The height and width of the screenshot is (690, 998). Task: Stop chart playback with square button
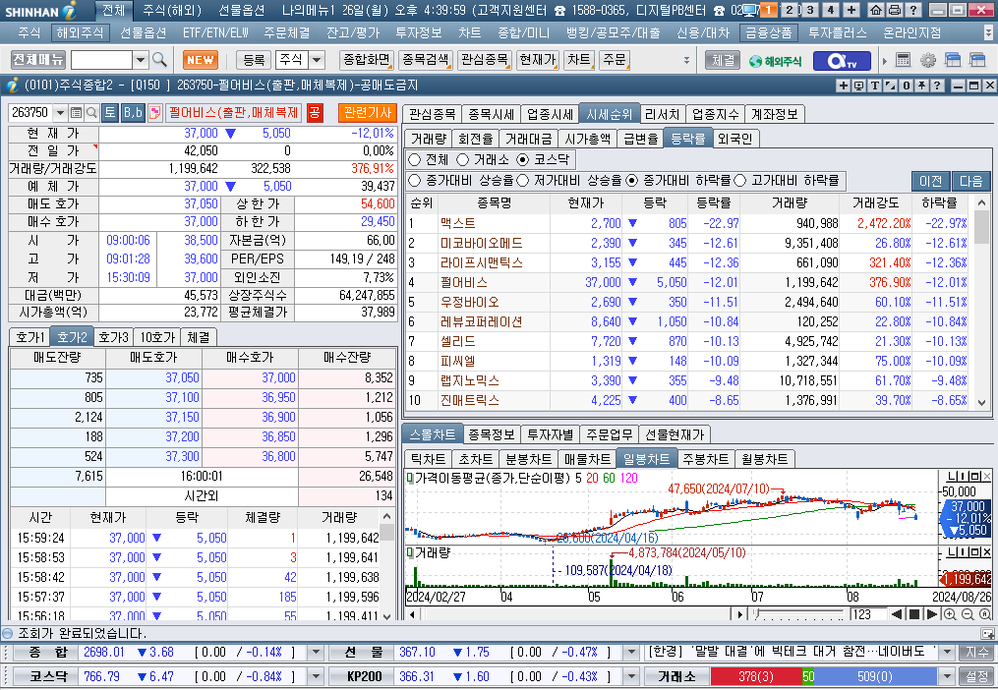pyautogui.click(x=914, y=614)
